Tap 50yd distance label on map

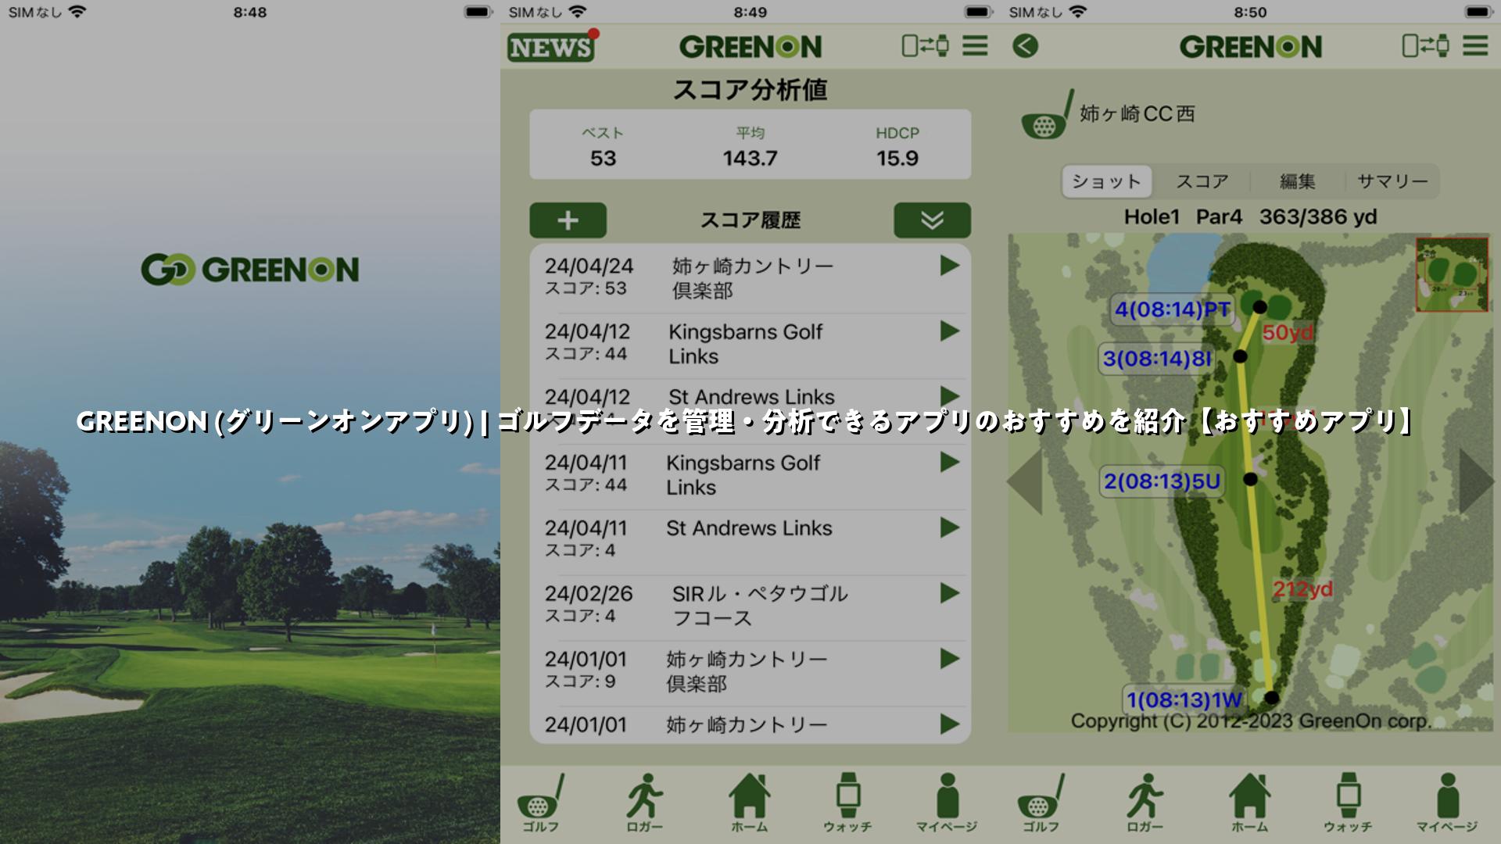pos(1288,332)
